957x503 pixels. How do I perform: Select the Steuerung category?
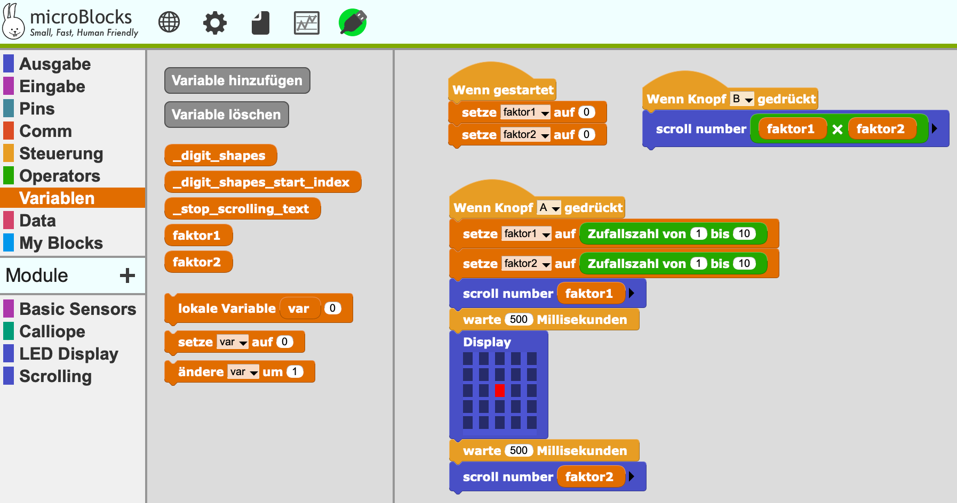tap(61, 153)
